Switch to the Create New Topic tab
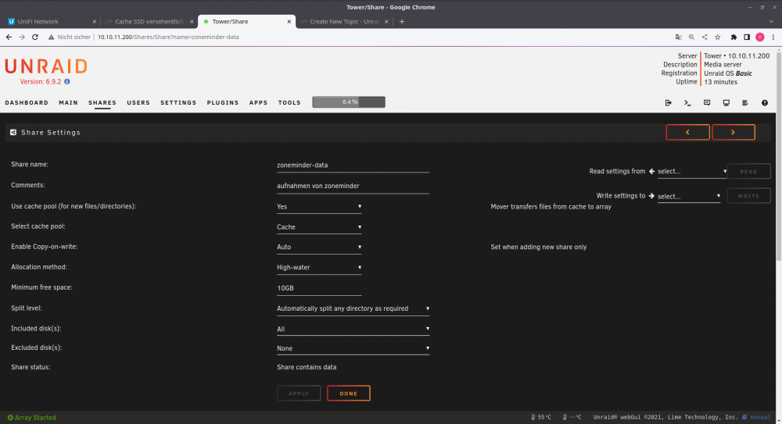This screenshot has height=424, width=782. pyautogui.click(x=344, y=21)
